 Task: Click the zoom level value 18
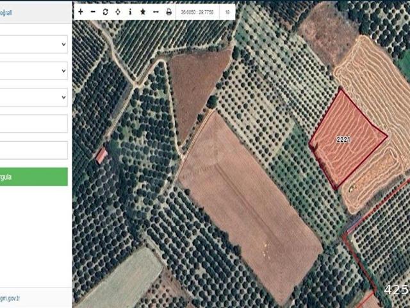tap(227, 12)
